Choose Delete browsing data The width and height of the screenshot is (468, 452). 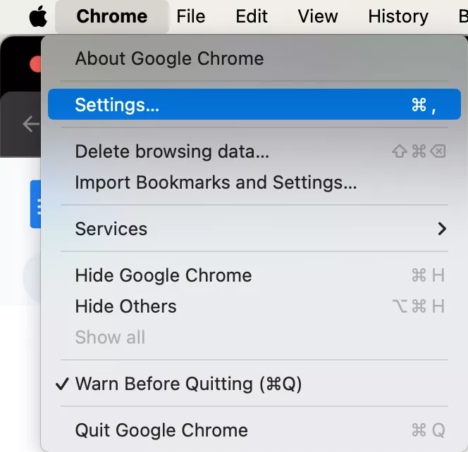tap(172, 151)
